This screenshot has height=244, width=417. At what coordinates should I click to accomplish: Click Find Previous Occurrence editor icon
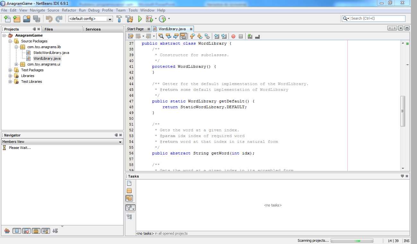pos(169,36)
